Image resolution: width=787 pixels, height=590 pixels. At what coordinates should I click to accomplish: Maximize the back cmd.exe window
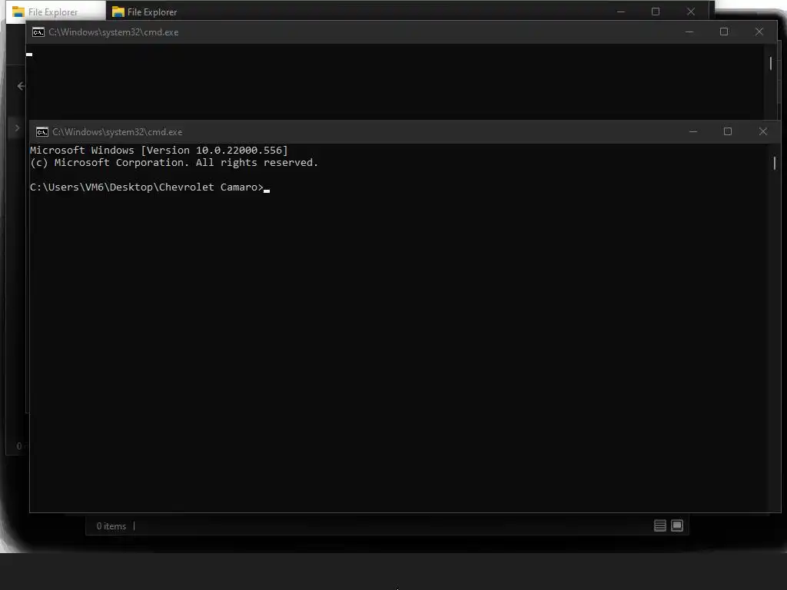point(724,31)
